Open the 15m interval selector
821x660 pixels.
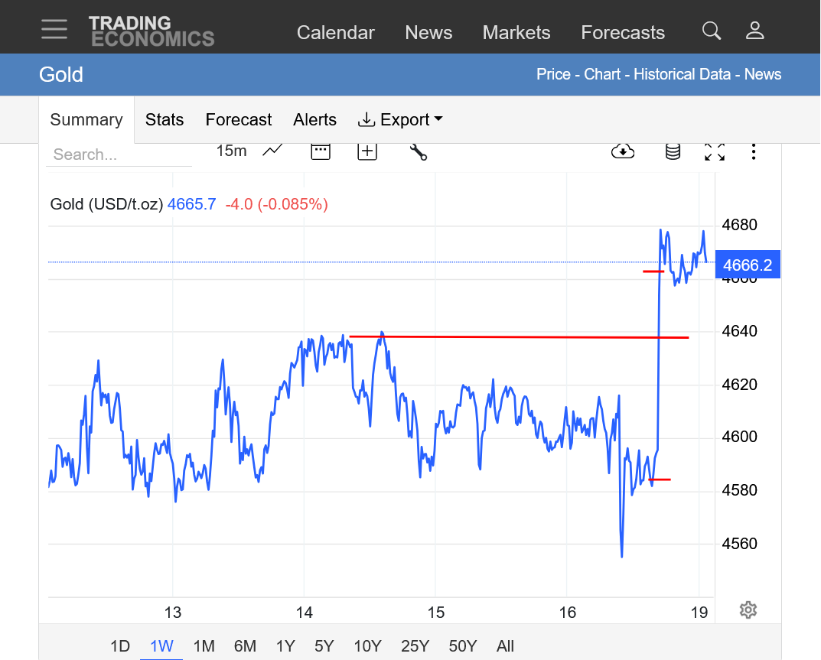pyautogui.click(x=231, y=151)
